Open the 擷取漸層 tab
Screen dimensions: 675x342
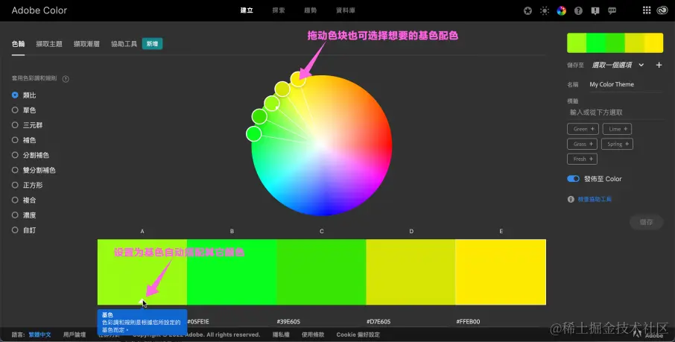[x=86, y=44]
